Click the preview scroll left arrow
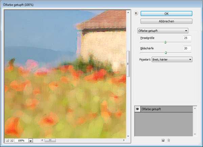 pos(42,140)
